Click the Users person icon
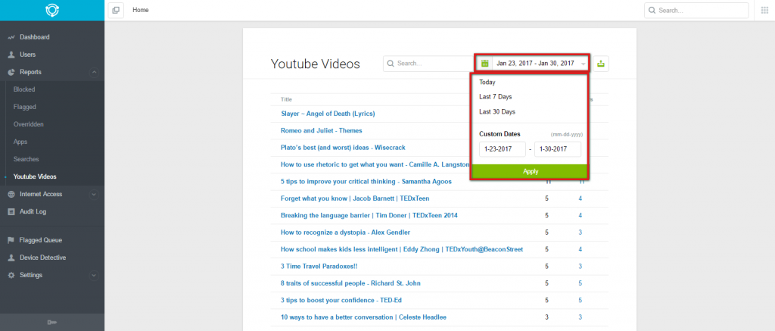775x331 pixels. (x=11, y=55)
